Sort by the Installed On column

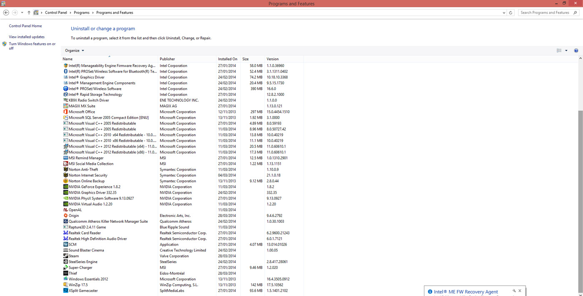(229, 59)
